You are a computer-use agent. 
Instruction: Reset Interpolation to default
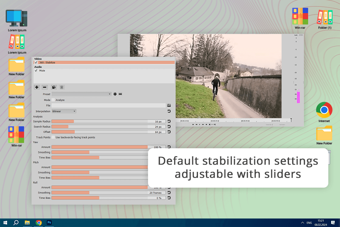[169, 111]
